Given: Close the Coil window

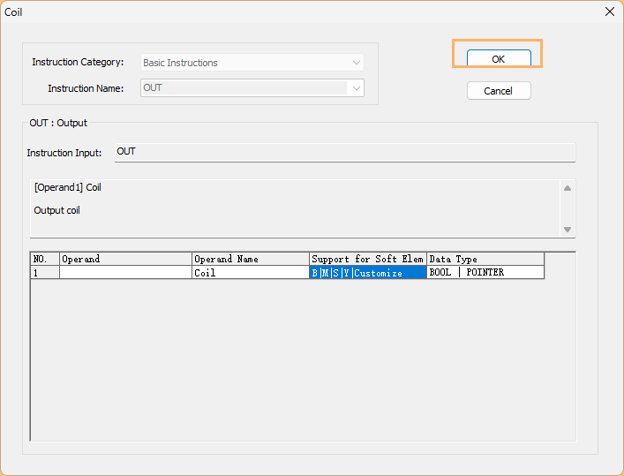Looking at the screenshot, I should 610,12.
